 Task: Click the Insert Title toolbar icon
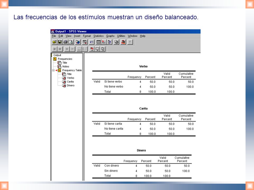97,49
